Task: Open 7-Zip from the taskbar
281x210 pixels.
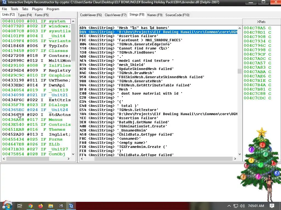Action: [61, 206]
